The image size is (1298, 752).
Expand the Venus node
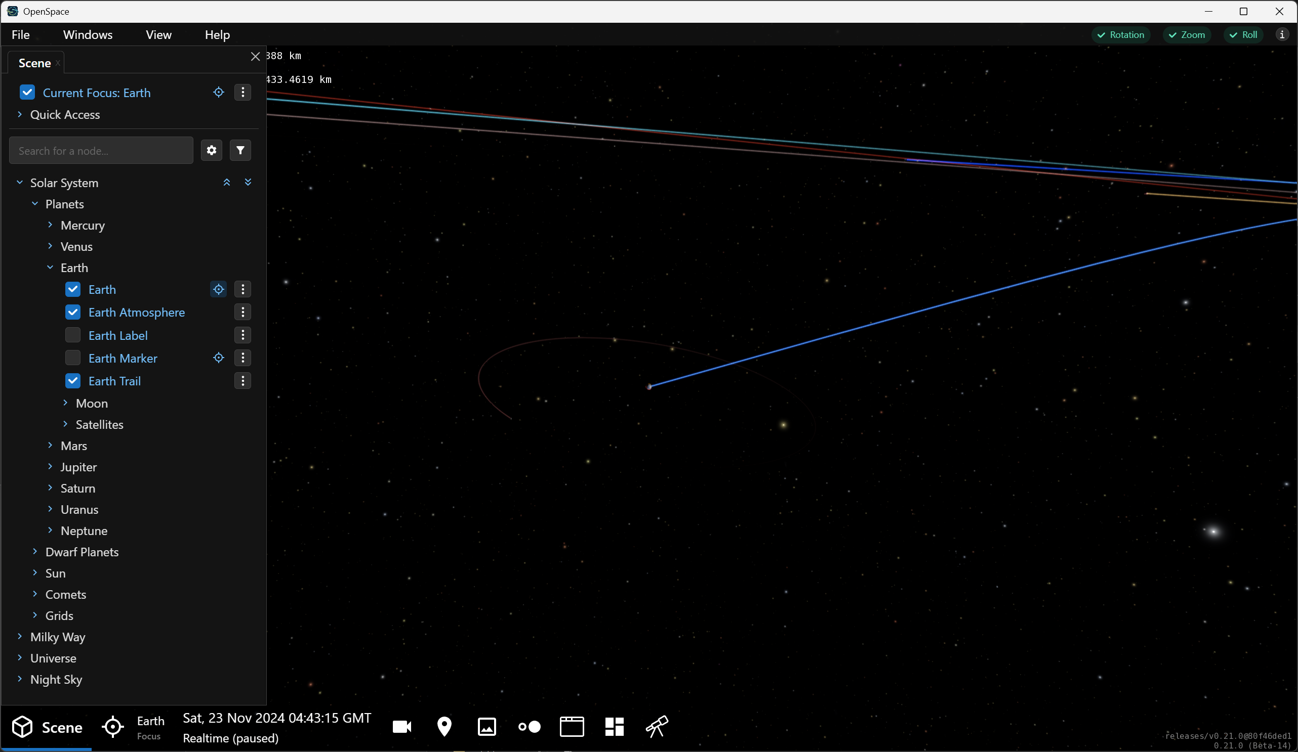(x=50, y=246)
